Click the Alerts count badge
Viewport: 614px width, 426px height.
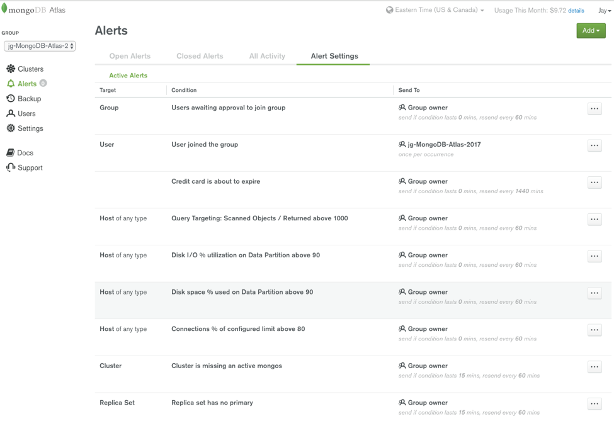click(43, 84)
